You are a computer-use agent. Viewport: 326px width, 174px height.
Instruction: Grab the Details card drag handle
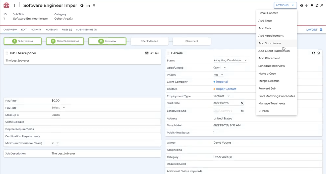(x=168, y=53)
